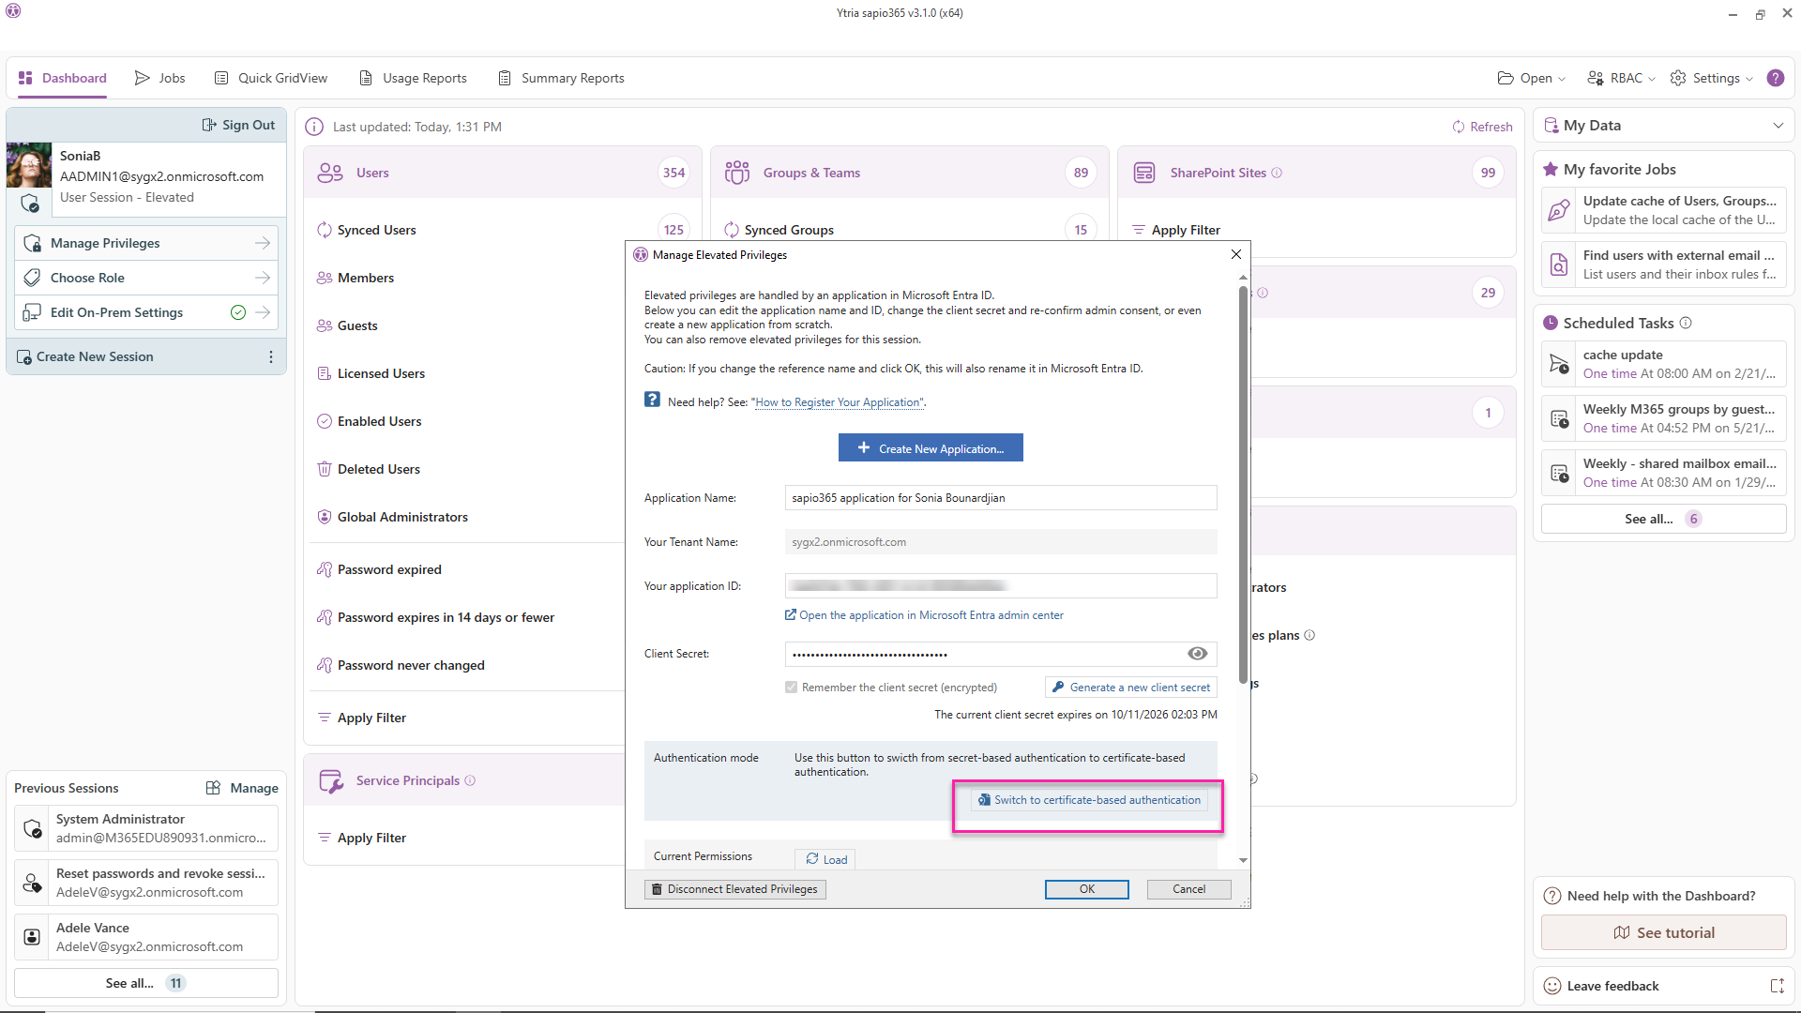Refresh the dashboard data
The height and width of the screenshot is (1013, 1801).
click(1482, 127)
